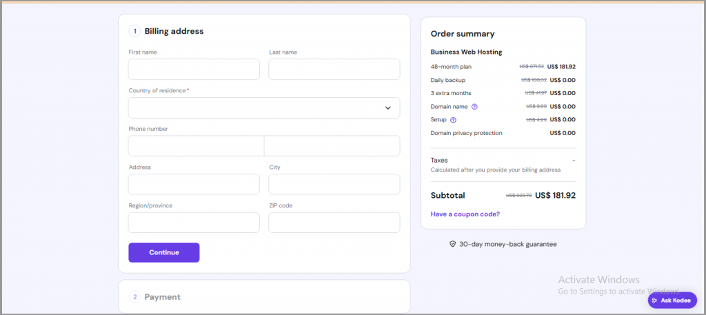This screenshot has height=315, width=706.
Task: Click Domain privacy protection text
Action: click(467, 133)
